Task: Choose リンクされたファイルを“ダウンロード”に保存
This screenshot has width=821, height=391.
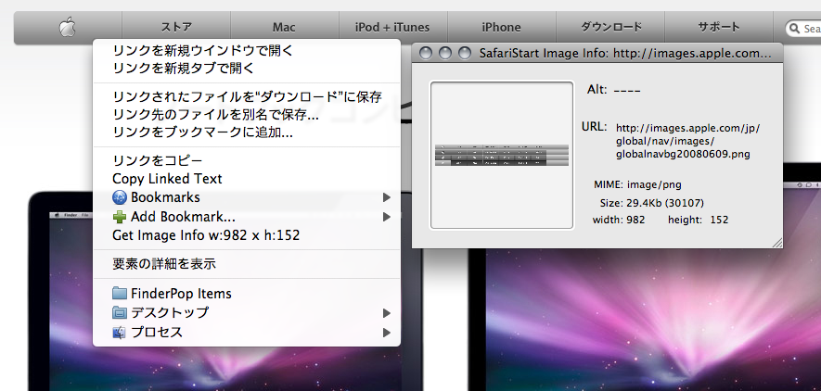Action: pyautogui.click(x=246, y=96)
